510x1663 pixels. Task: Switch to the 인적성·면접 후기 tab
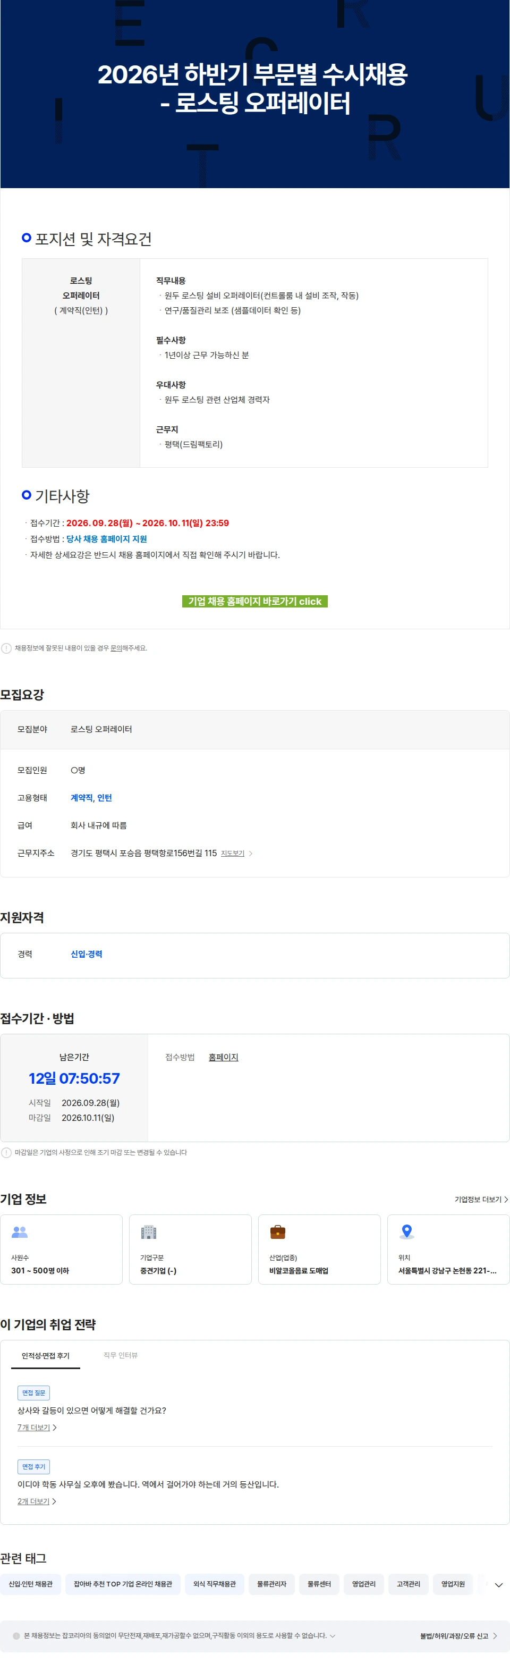click(45, 1355)
